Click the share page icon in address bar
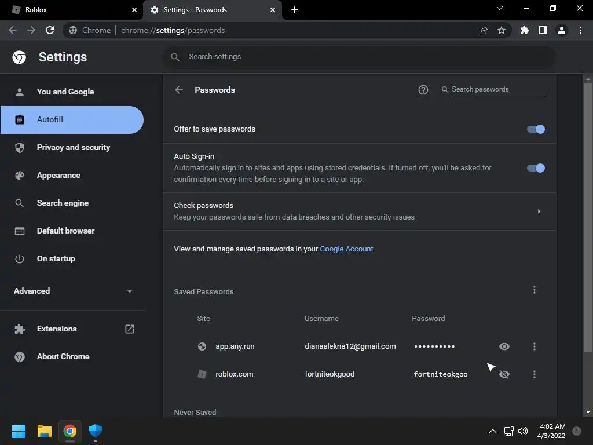 point(483,30)
